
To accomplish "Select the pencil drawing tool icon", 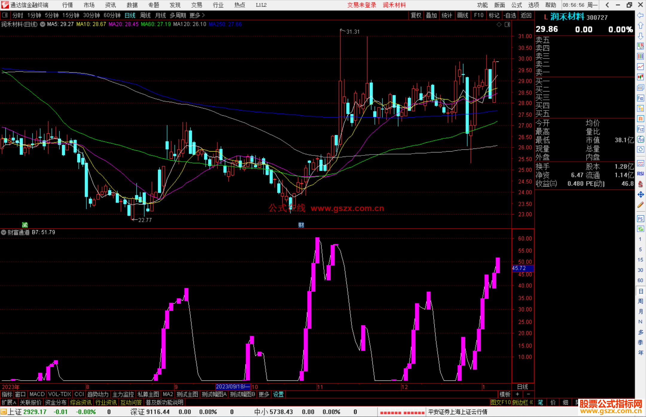I will (640, 205).
